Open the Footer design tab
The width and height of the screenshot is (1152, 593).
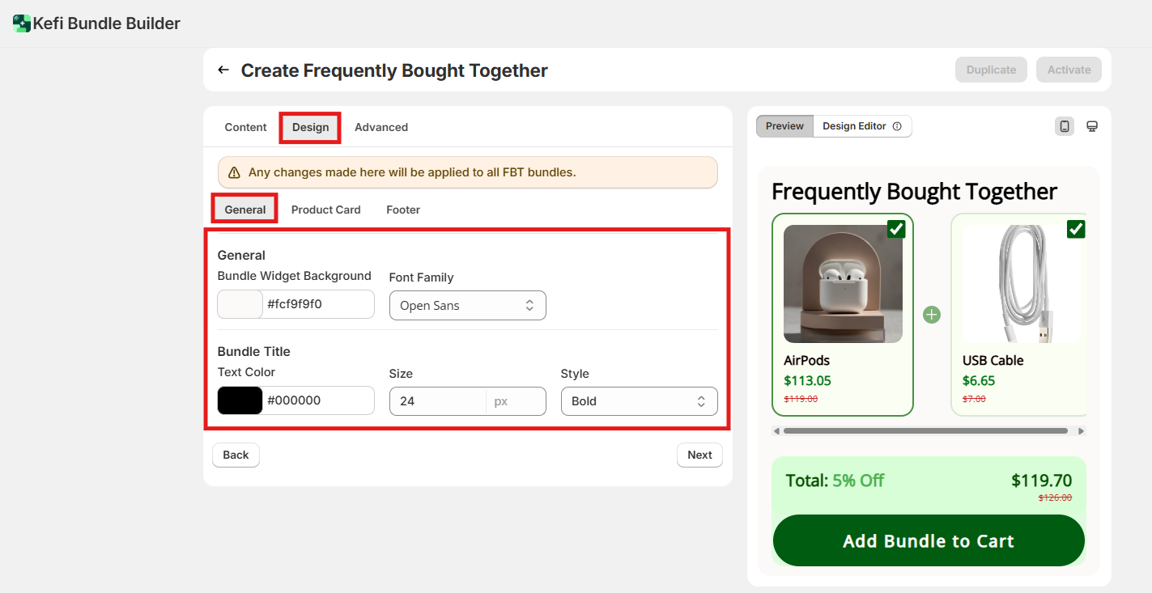[403, 210]
